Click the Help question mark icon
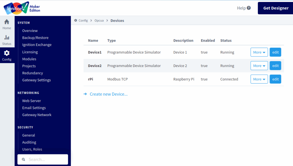 pyautogui.click(x=249, y=8)
